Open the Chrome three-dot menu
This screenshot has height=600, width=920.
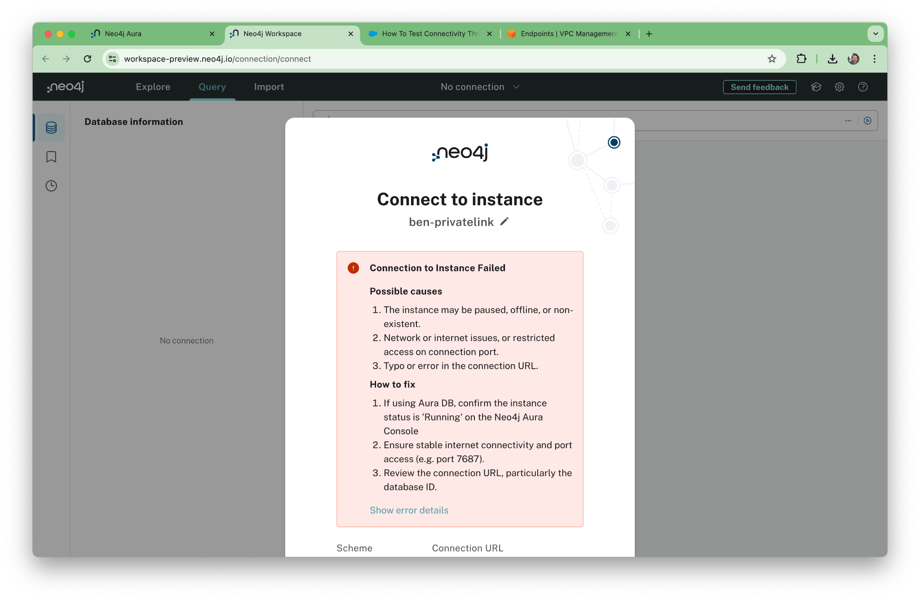pyautogui.click(x=875, y=59)
